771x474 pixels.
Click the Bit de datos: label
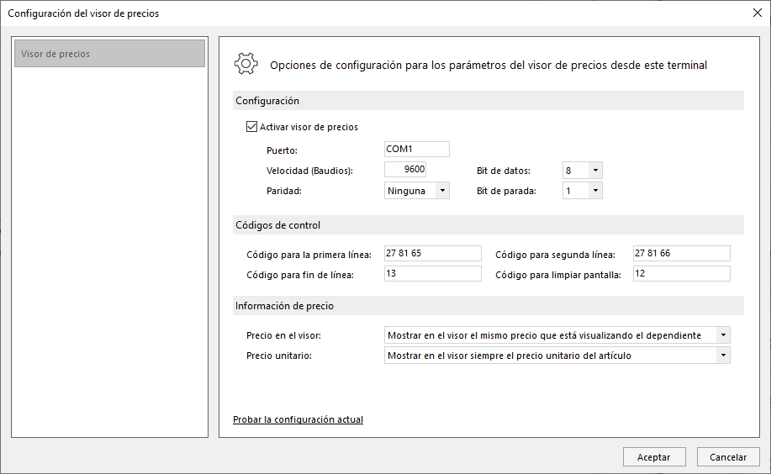504,171
